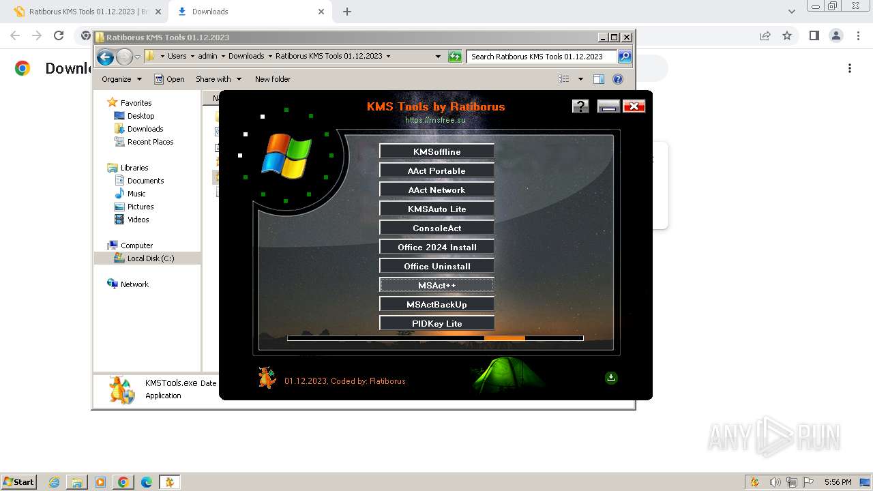Run Office 2024 Install
The height and width of the screenshot is (491, 873).
click(436, 247)
